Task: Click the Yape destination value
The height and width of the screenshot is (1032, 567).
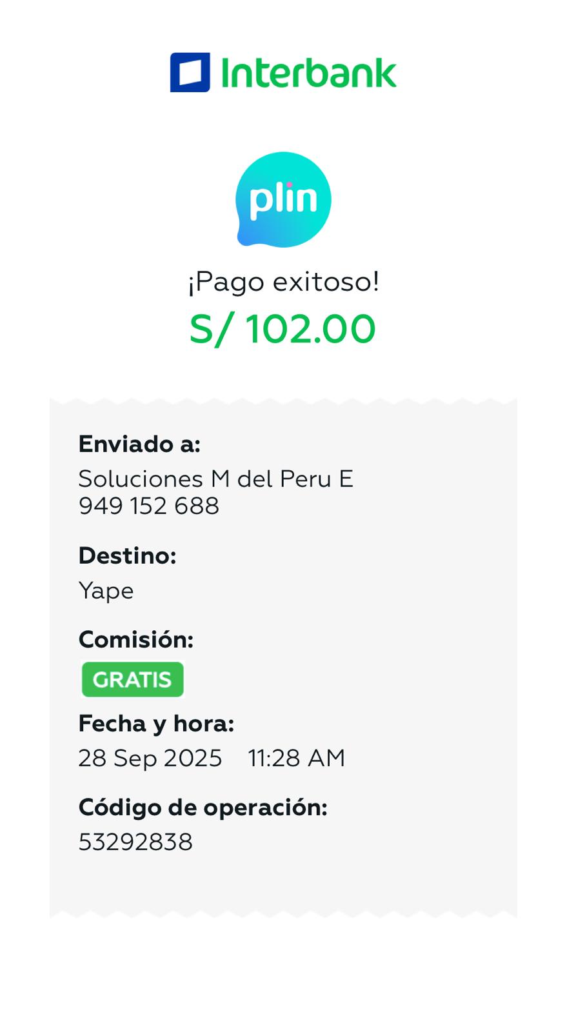Action: [106, 591]
